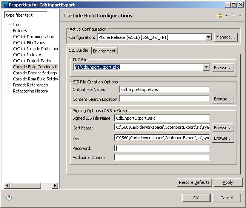Screen dimensions: 246x208
Task: Focus the Password field
Action: (162, 148)
